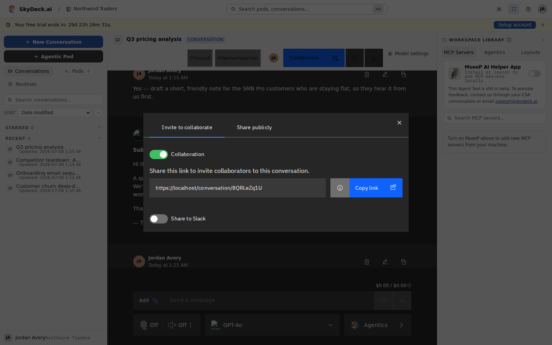
Task: Open the Date modified sort dropdown
Action: tap(55, 113)
